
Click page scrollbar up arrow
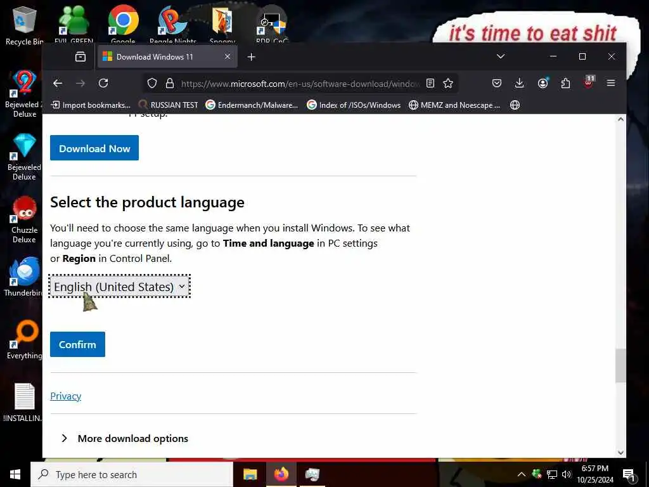620,119
